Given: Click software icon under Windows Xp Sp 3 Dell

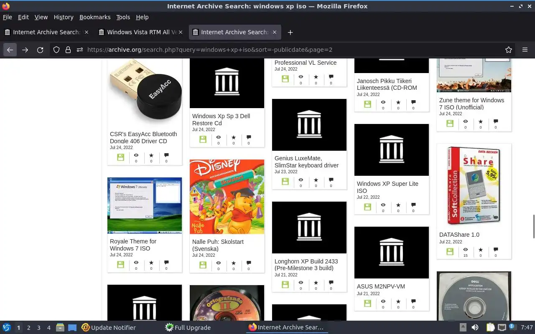Looking at the screenshot, I should point(203,139).
